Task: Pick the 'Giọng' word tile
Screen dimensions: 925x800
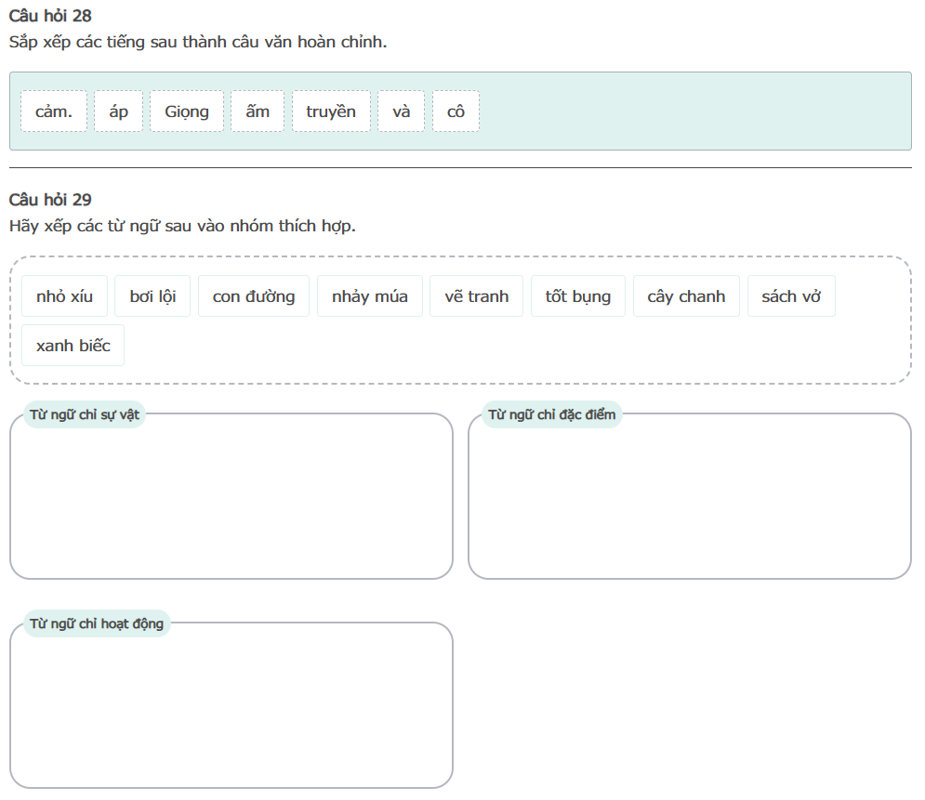Action: click(187, 111)
